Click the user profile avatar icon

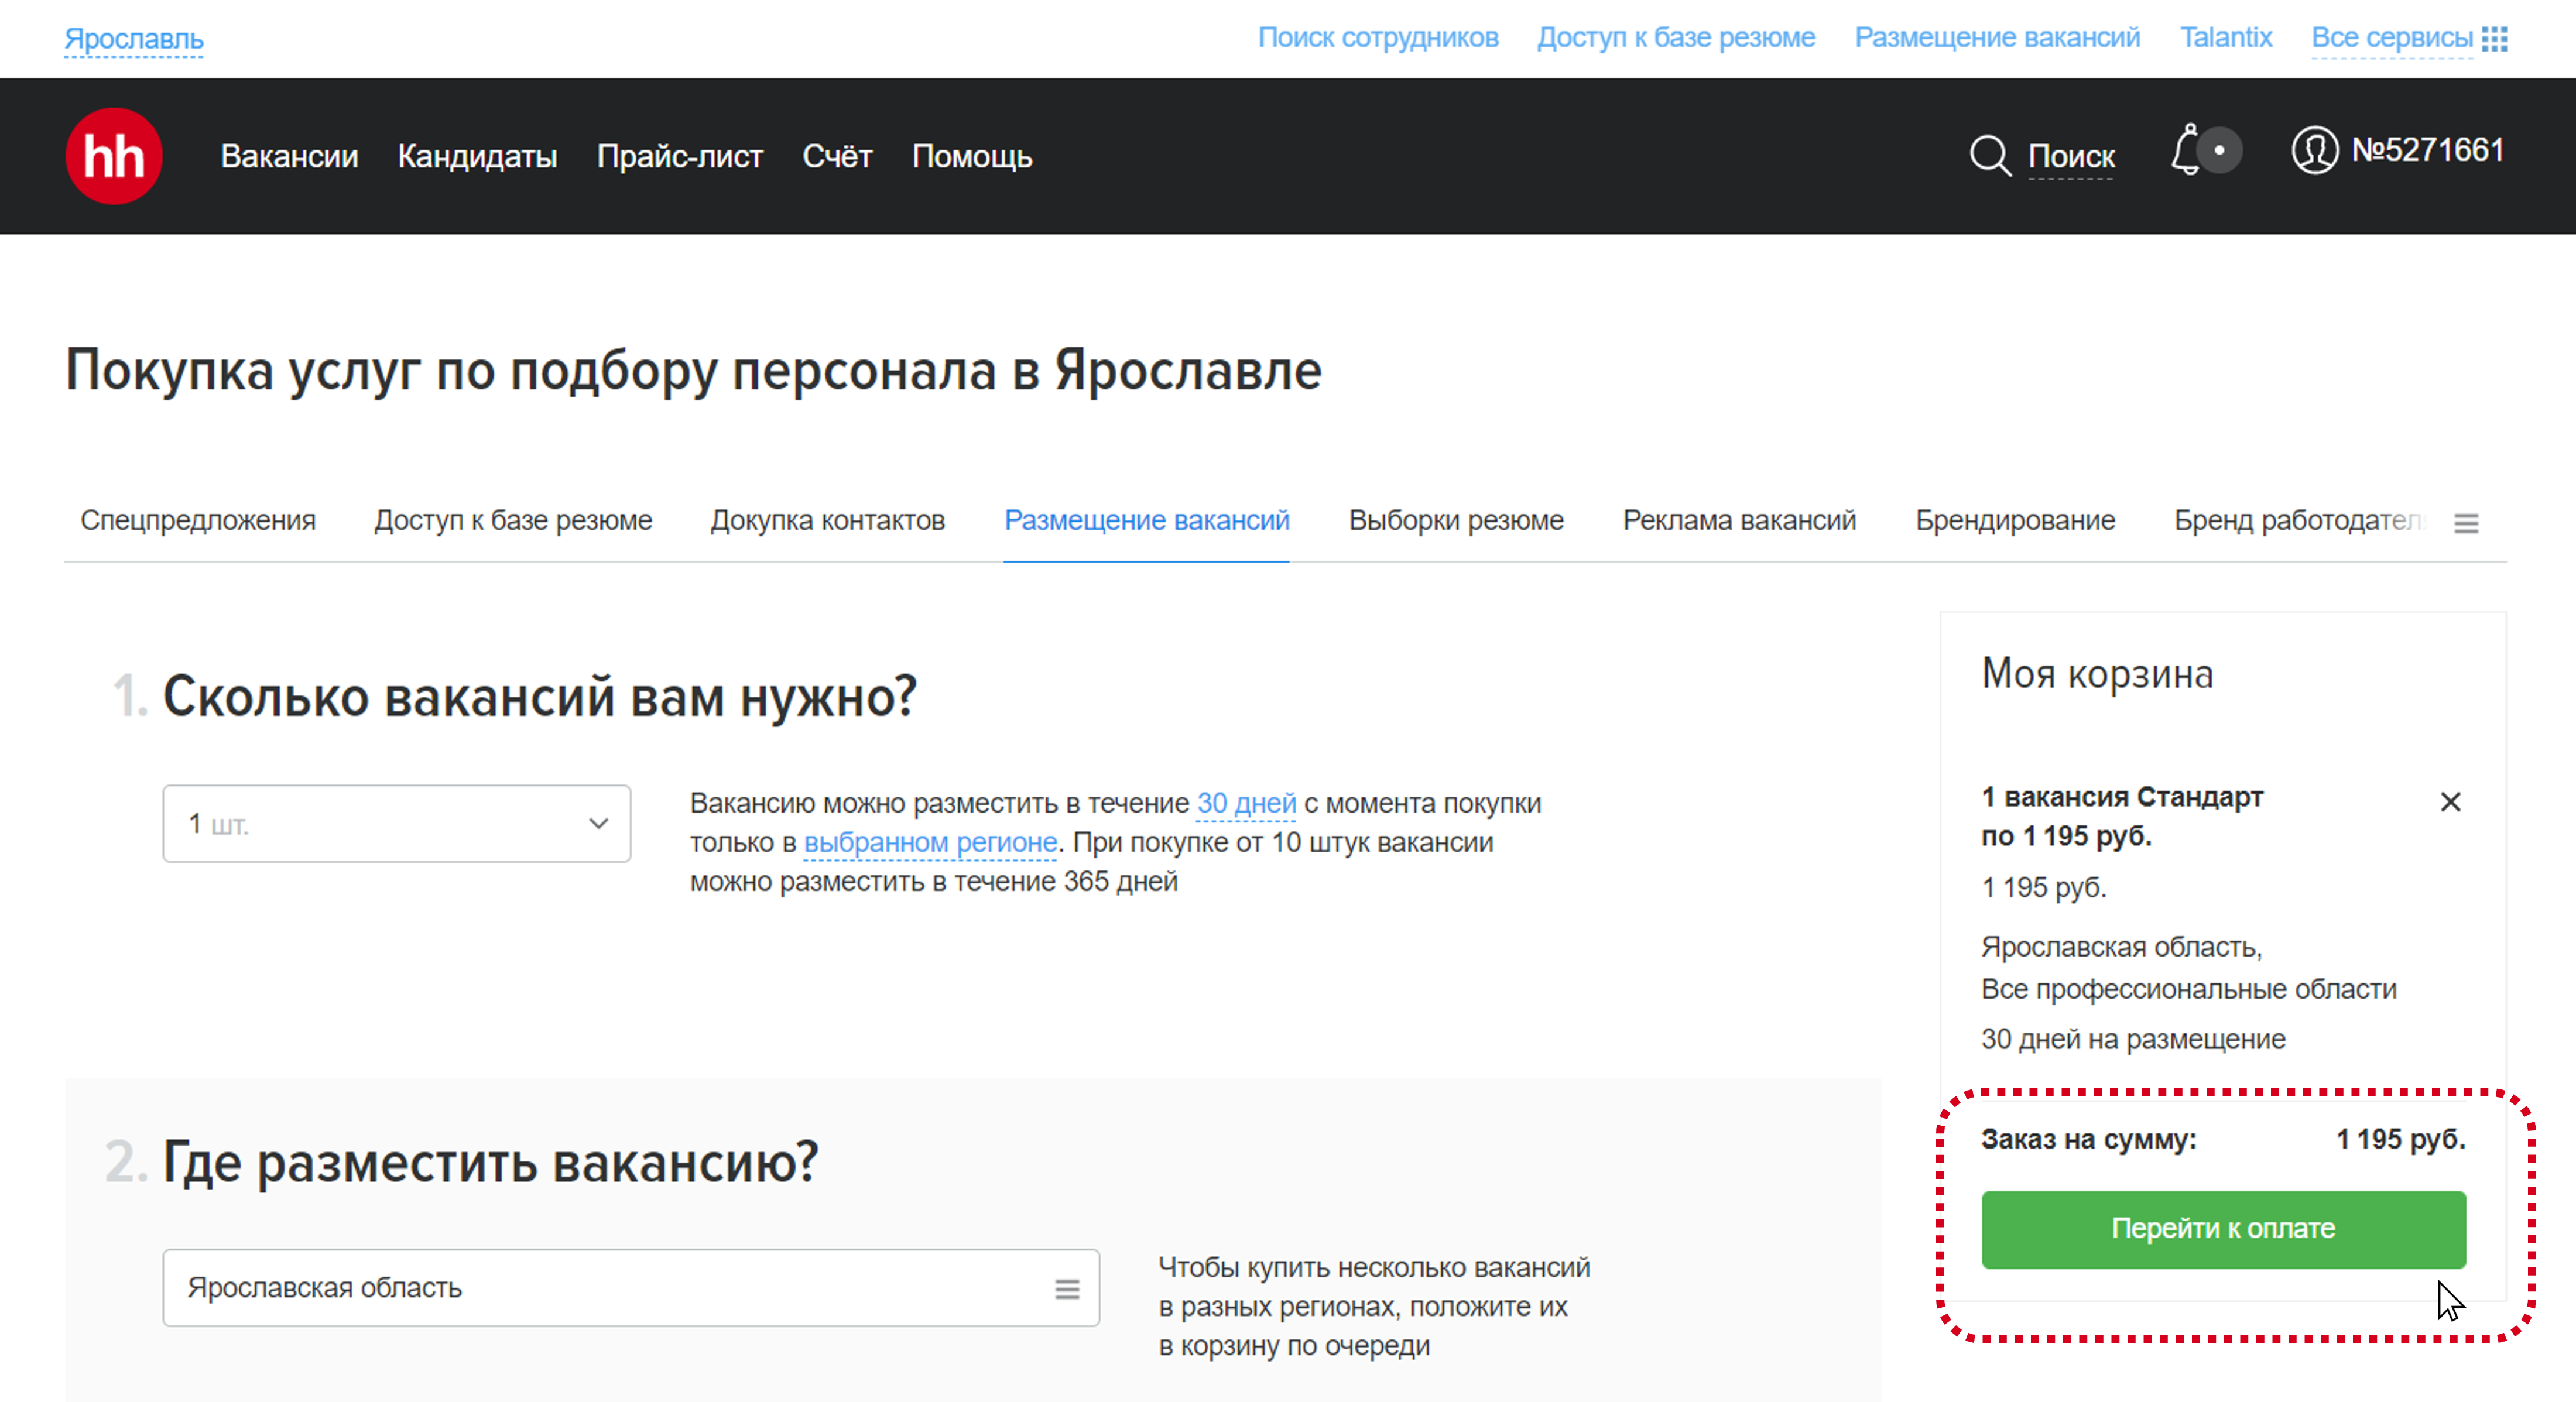click(2314, 151)
